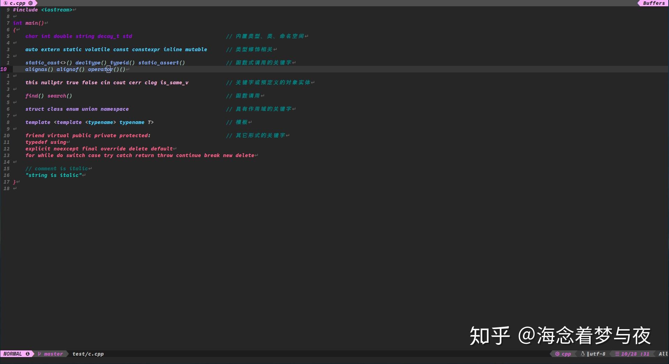Click the NORMAL mode indicator
This screenshot has height=364, width=669.
click(13, 354)
